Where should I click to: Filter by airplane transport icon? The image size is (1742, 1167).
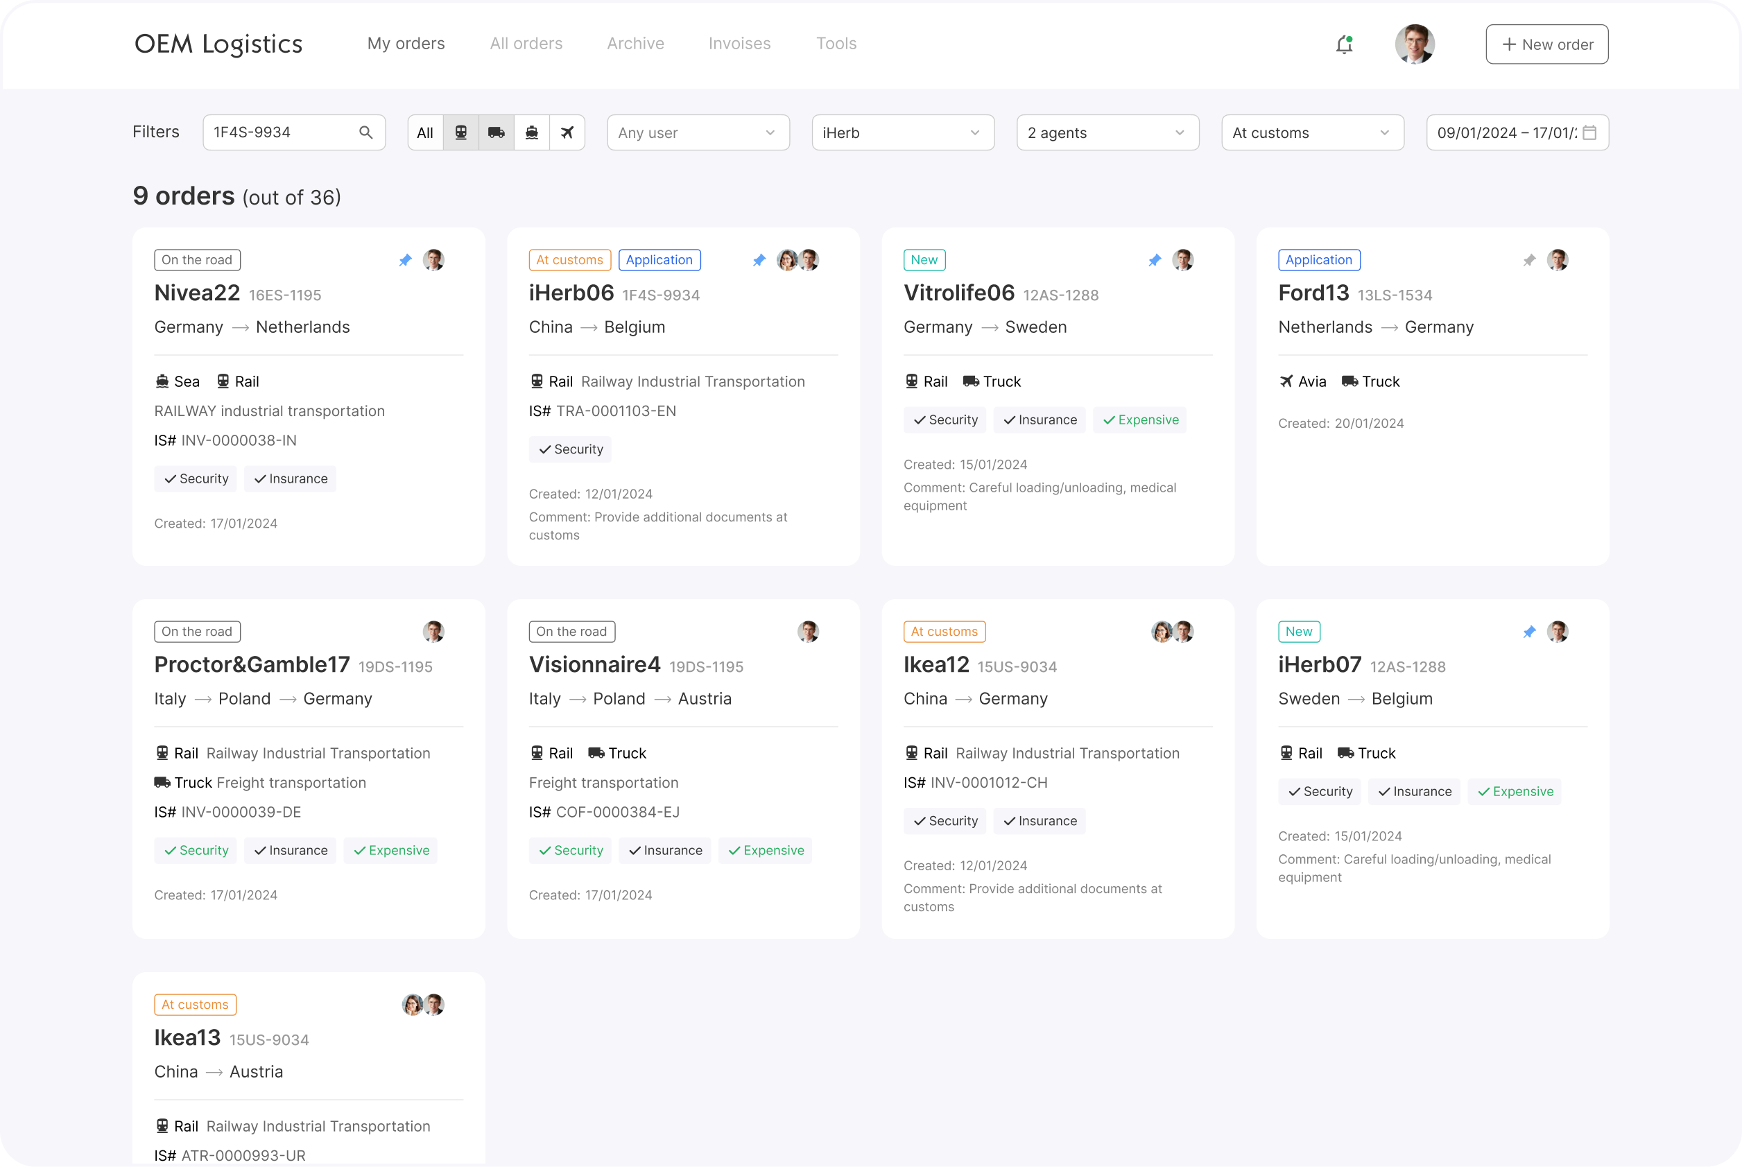(x=567, y=132)
